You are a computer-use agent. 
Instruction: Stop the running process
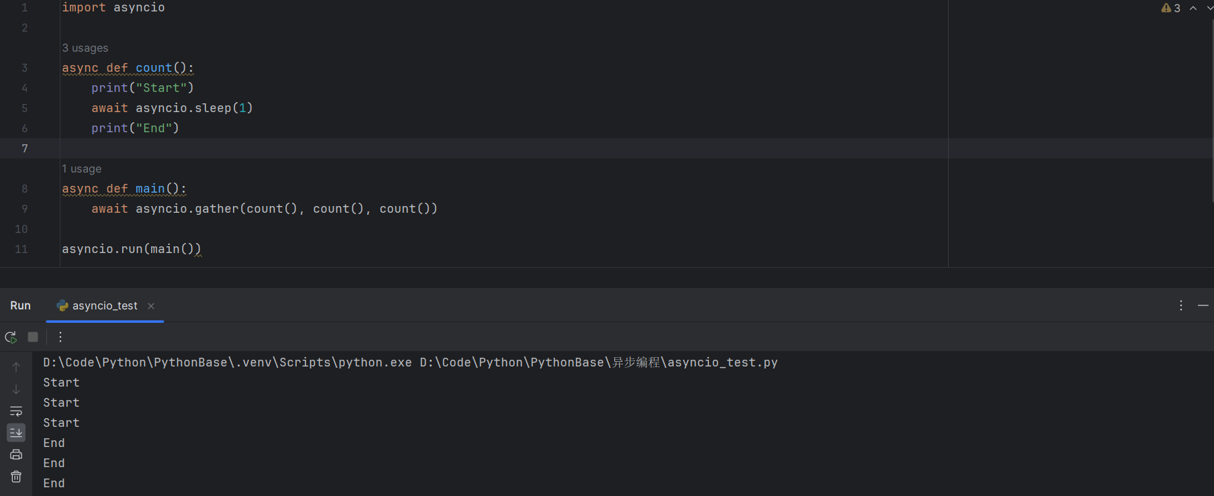pos(33,337)
